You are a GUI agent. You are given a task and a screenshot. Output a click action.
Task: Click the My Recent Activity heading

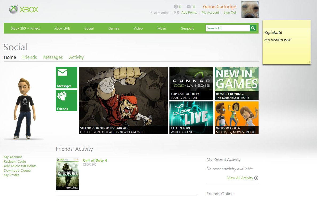224,159
